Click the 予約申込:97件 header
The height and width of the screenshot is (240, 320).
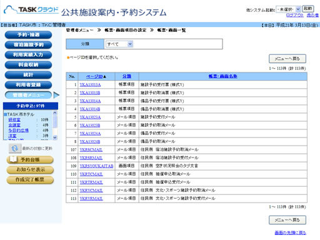(x=31, y=106)
